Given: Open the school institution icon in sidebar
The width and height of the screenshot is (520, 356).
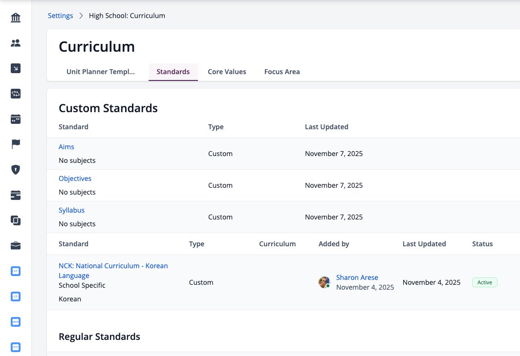Looking at the screenshot, I should pyautogui.click(x=16, y=18).
